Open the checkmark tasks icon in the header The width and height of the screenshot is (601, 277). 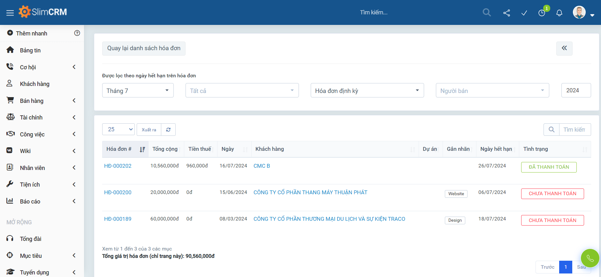(524, 13)
